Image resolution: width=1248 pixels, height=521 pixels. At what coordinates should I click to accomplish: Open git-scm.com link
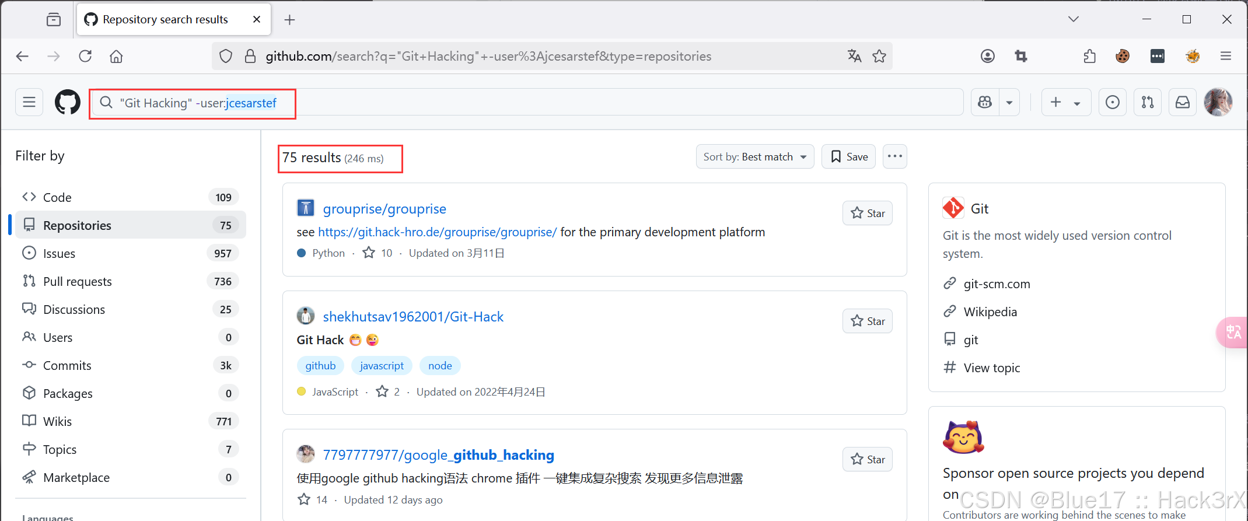997,284
